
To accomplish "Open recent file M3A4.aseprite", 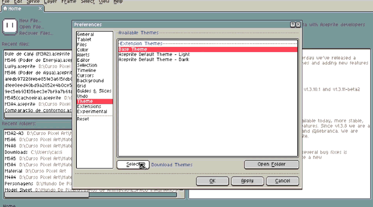I will (x=38, y=104).
